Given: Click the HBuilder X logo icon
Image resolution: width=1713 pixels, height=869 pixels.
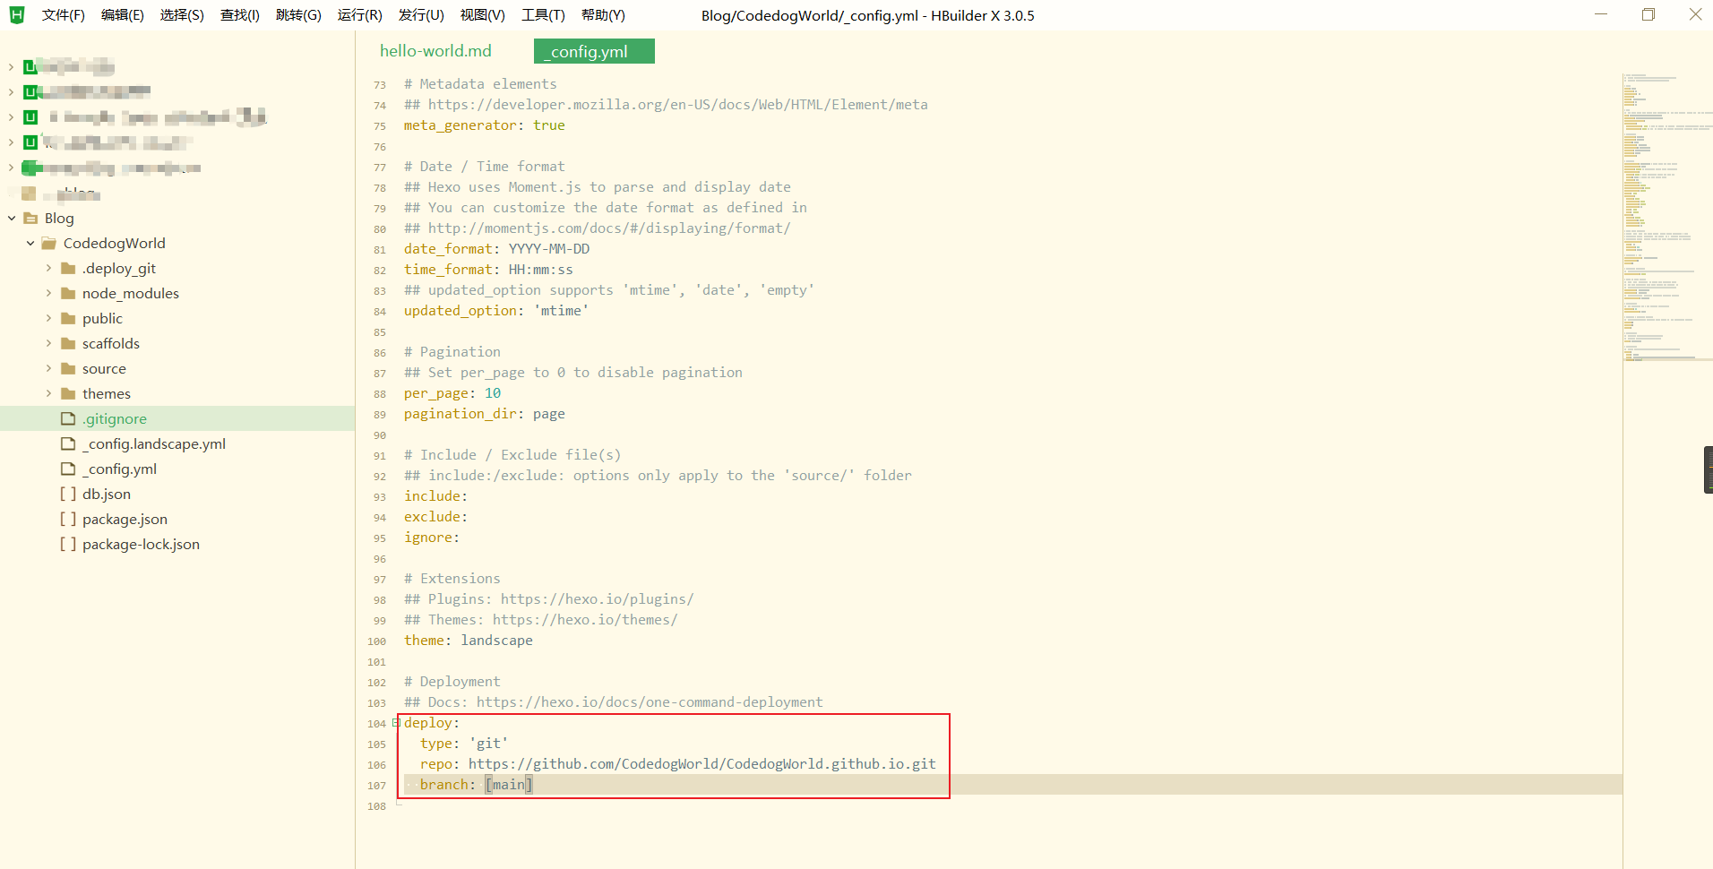Looking at the screenshot, I should tap(17, 15).
